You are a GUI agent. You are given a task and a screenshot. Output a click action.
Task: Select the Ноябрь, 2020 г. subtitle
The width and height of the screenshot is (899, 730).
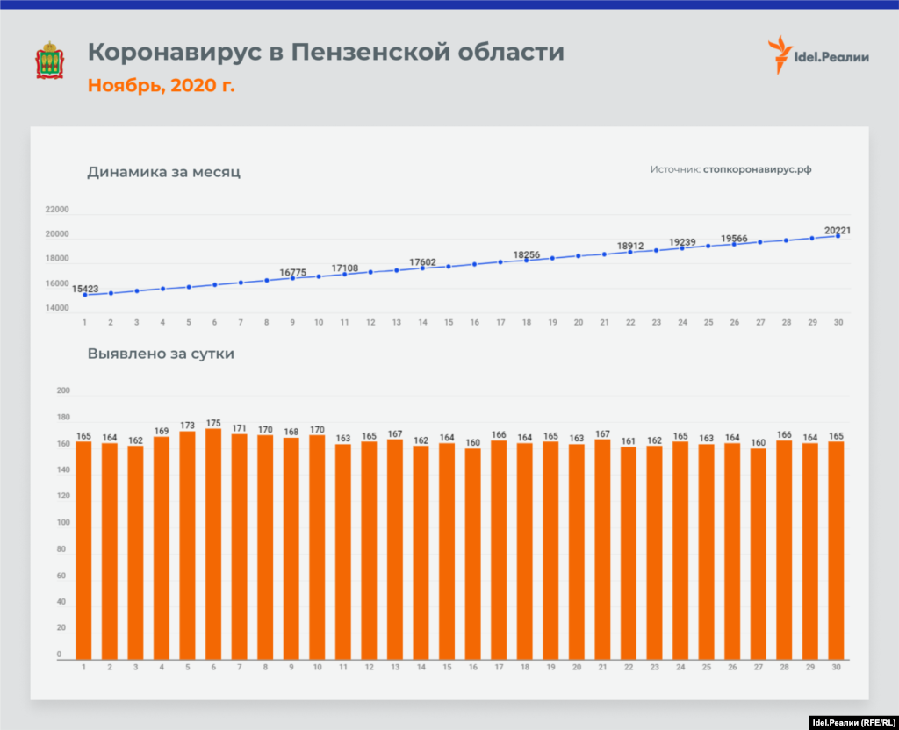[x=161, y=86]
